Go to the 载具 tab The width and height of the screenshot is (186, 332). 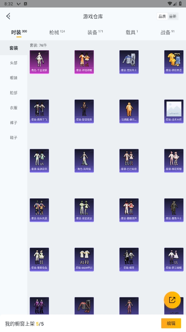coord(132,32)
